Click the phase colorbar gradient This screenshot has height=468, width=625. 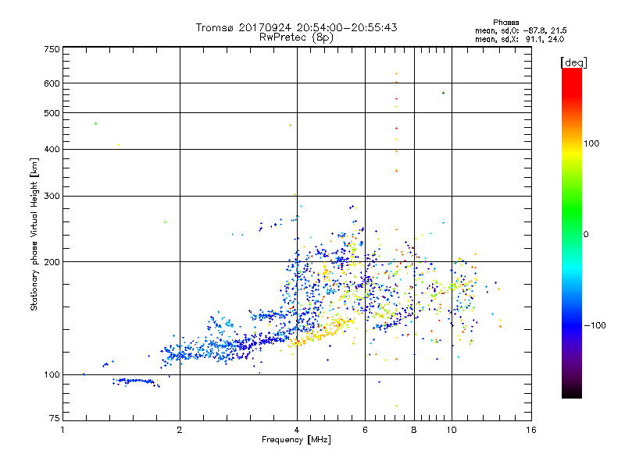tap(572, 232)
